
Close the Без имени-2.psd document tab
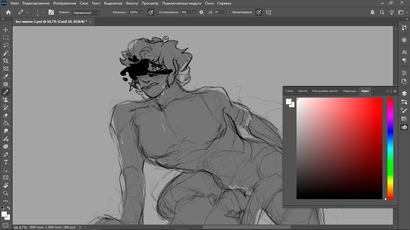click(91, 21)
